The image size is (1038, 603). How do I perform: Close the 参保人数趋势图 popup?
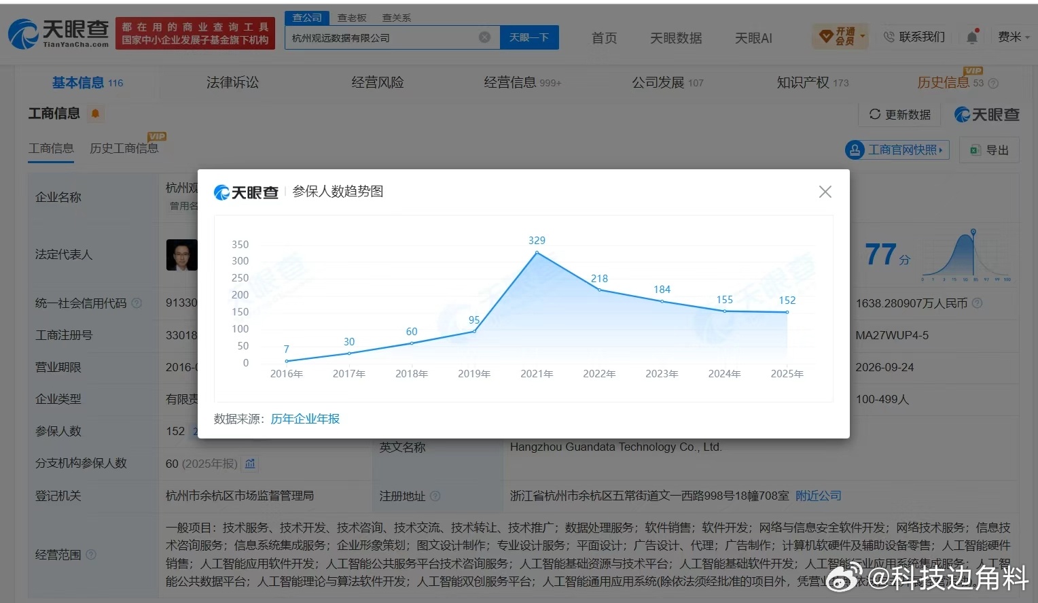click(825, 192)
